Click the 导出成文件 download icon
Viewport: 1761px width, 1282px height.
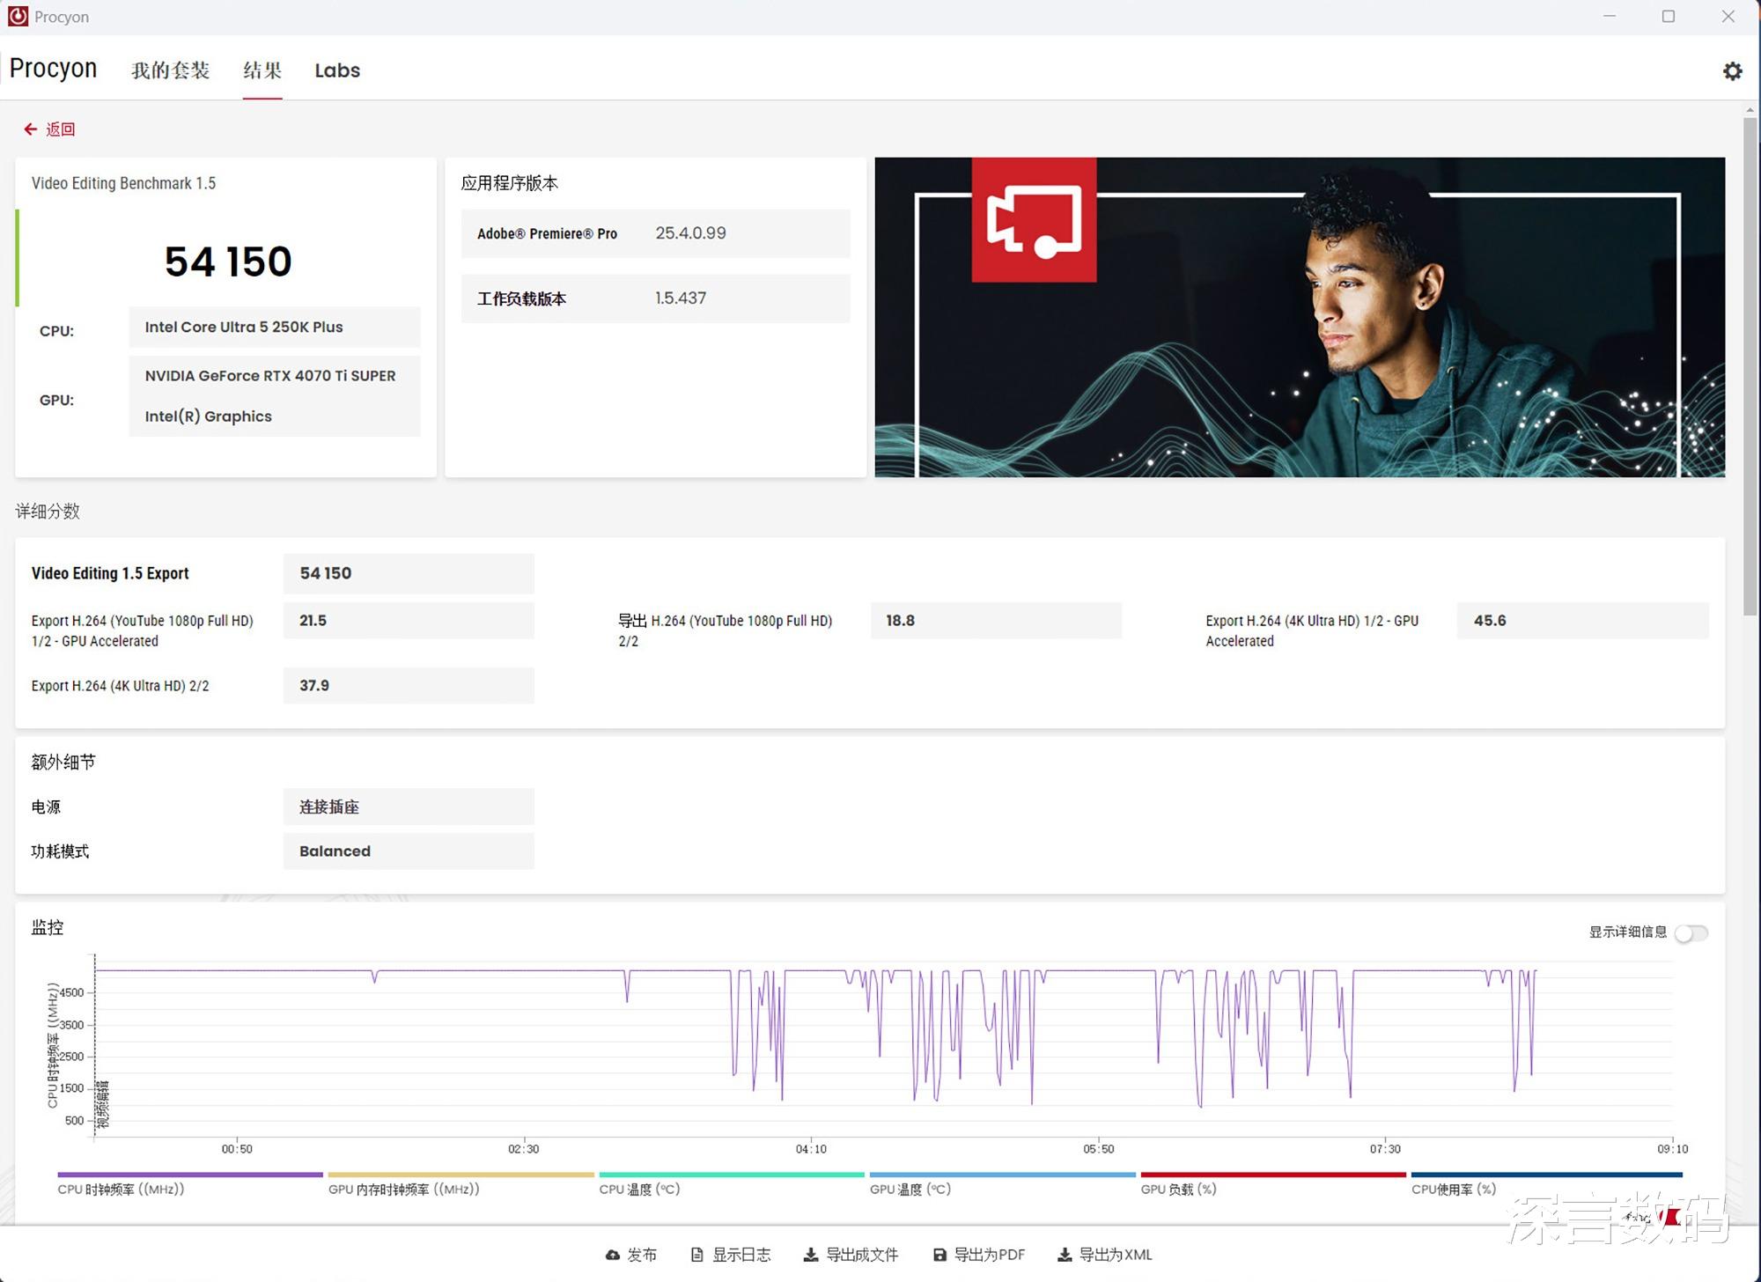810,1255
